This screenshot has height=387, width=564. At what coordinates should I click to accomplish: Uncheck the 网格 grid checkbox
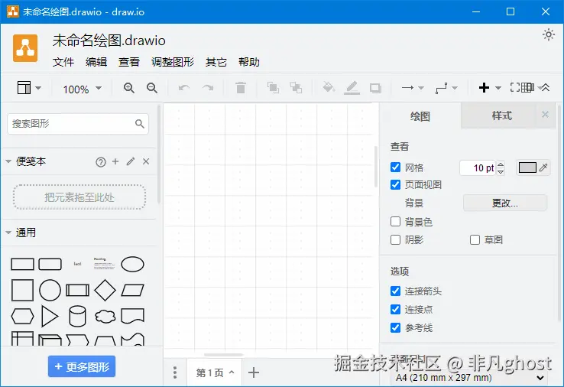coord(395,167)
